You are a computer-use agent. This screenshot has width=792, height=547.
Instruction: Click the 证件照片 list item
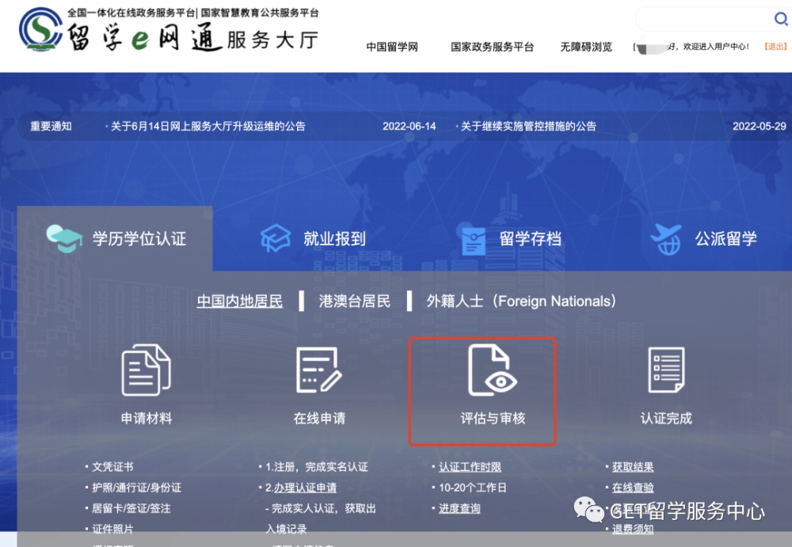point(112,529)
